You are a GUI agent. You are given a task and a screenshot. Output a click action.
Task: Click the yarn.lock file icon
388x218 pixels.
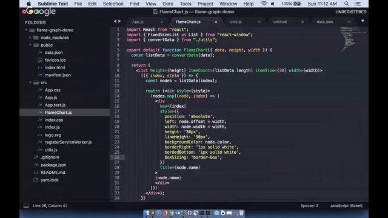coord(36,180)
